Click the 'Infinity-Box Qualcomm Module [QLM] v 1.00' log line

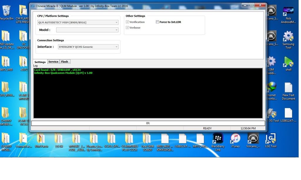tap(63, 73)
